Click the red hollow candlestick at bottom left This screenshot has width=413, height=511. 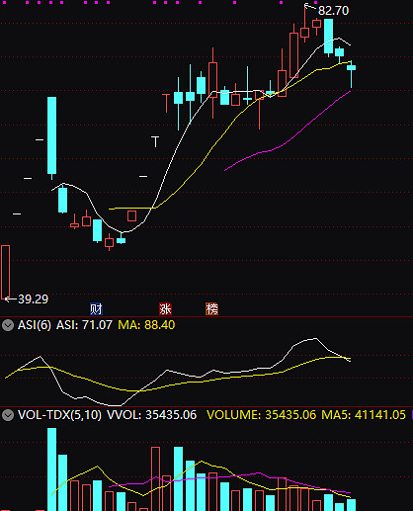(x=6, y=272)
